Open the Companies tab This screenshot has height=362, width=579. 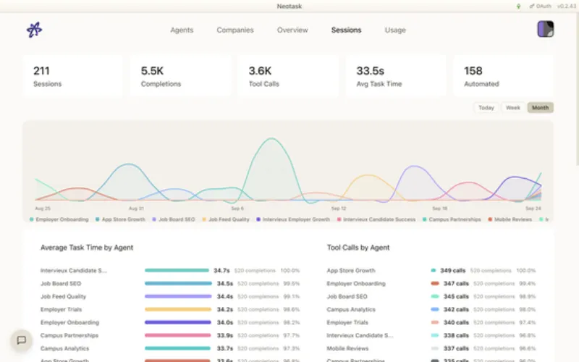point(235,30)
